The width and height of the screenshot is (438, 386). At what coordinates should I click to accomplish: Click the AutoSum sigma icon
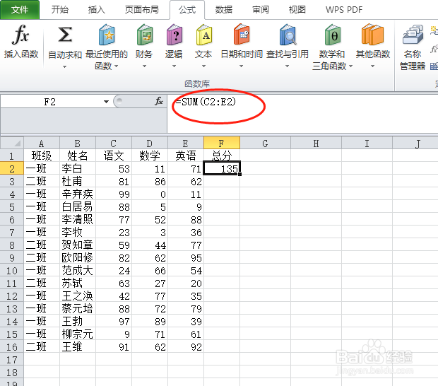[65, 35]
